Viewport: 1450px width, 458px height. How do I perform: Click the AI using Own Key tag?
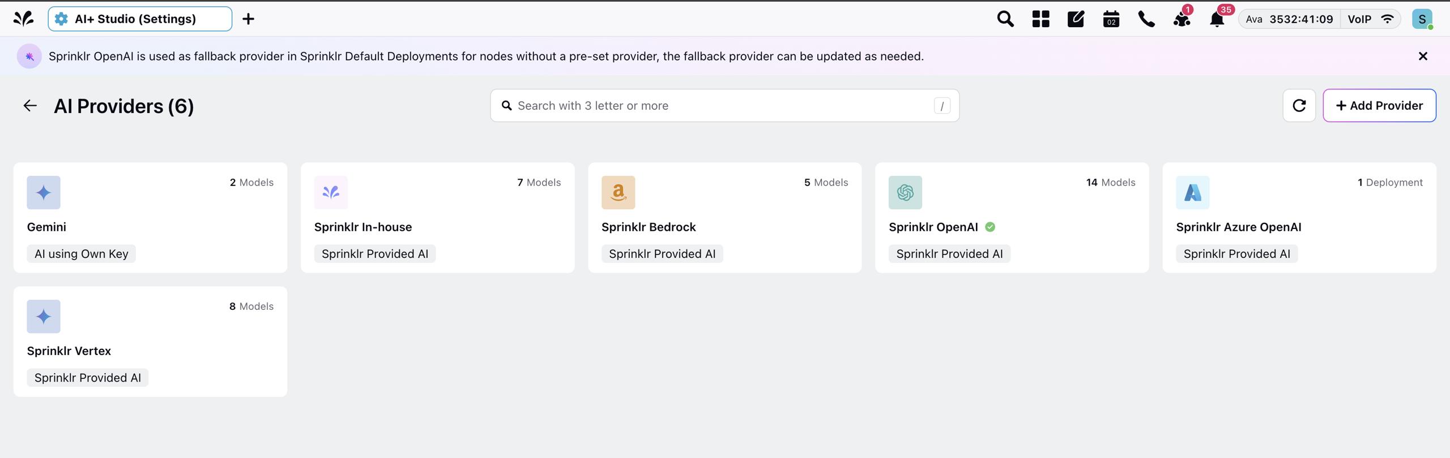click(82, 254)
